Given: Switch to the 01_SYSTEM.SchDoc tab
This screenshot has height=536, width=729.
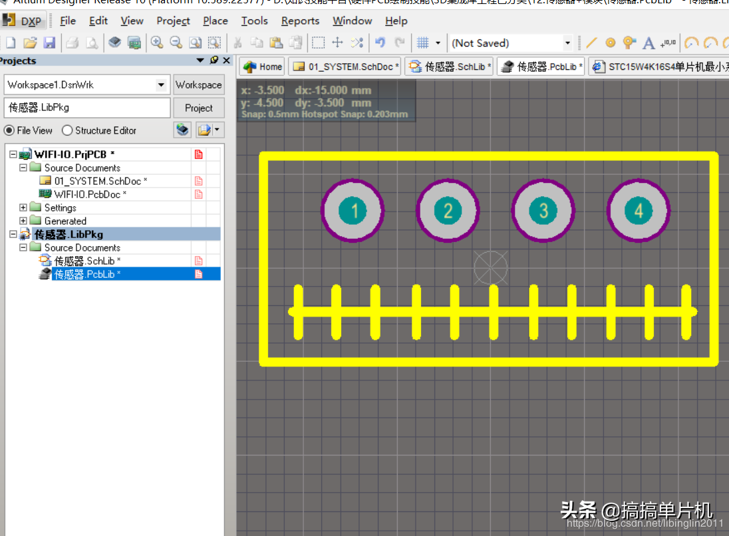Looking at the screenshot, I should pyautogui.click(x=346, y=67).
